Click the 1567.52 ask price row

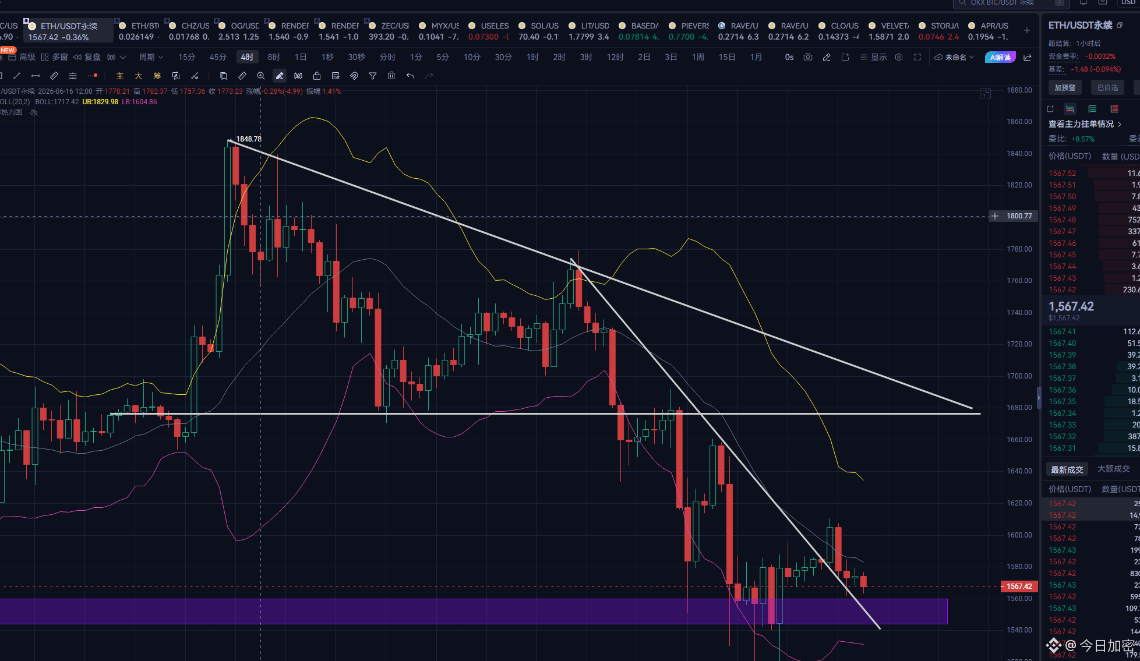1094,173
